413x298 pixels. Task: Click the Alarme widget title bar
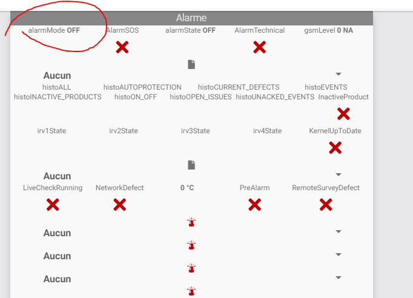(191, 18)
